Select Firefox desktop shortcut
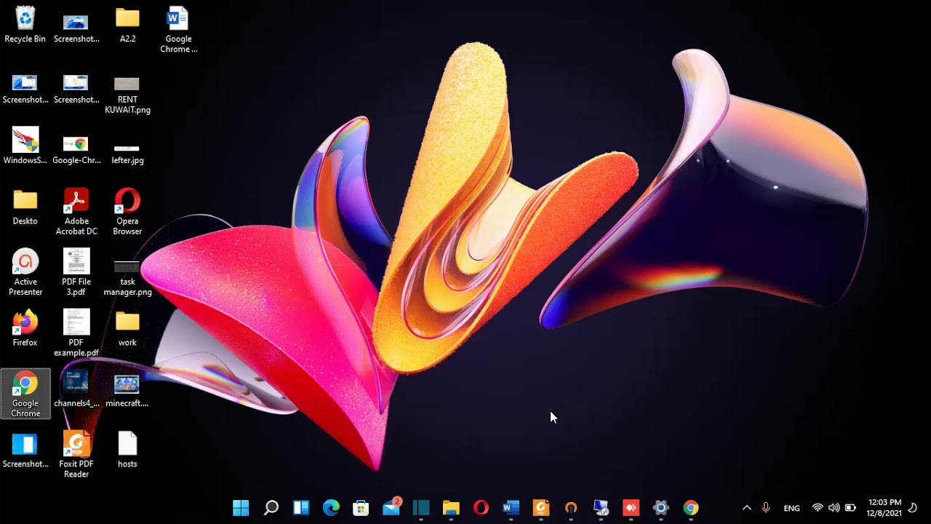931x524 pixels. 25,328
